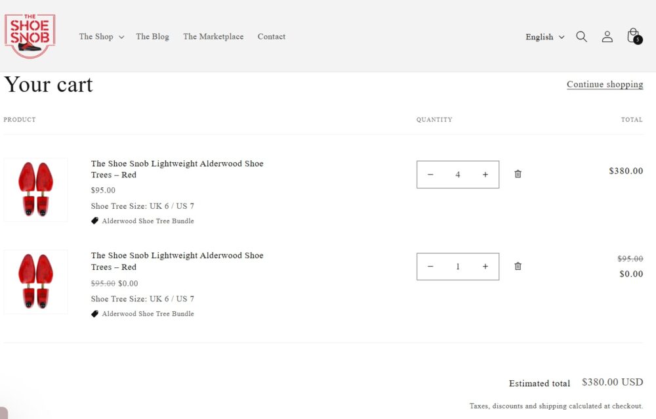Open the account profile icon
656x419 pixels.
click(607, 37)
